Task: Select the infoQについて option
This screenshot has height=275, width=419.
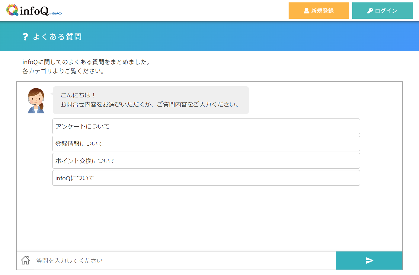Action: (206, 178)
